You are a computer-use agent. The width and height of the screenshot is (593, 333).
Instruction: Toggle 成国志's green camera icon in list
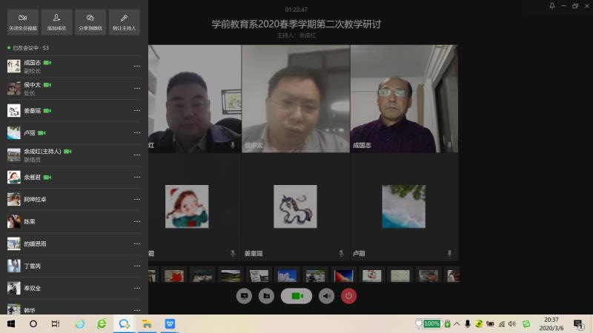pos(47,63)
